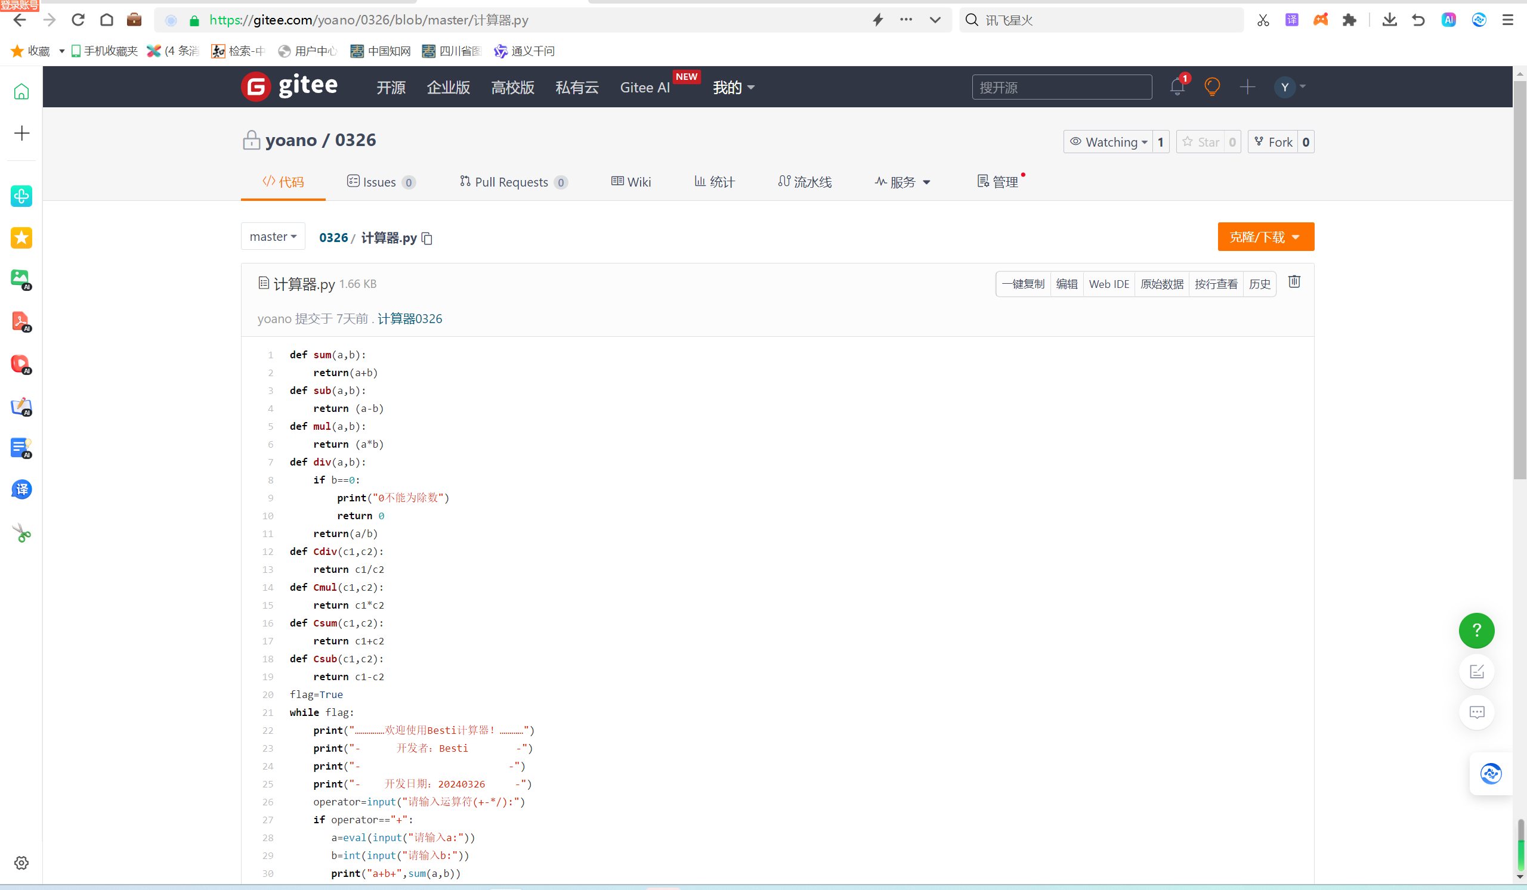This screenshot has width=1527, height=890.
Task: Expand the 克隆/下载 dropdown button
Action: click(1265, 237)
